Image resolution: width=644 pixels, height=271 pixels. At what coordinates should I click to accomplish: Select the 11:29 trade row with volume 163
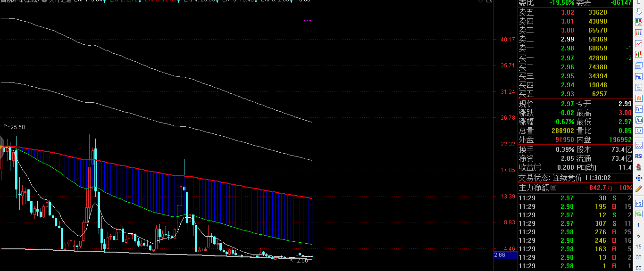(x=575, y=249)
